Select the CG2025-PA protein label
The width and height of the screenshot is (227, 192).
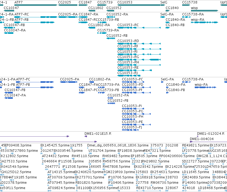[70, 79]
